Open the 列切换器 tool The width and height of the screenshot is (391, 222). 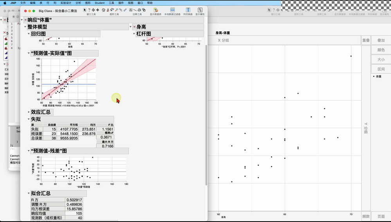click(x=188, y=10)
